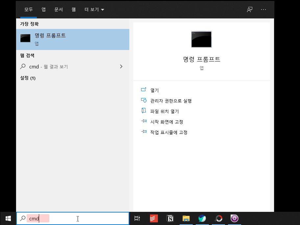Click the 명령 프롬프트 title in the preview pane
The image size is (300, 225).
tap(202, 59)
